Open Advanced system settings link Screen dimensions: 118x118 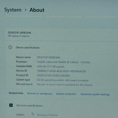tap(95, 94)
